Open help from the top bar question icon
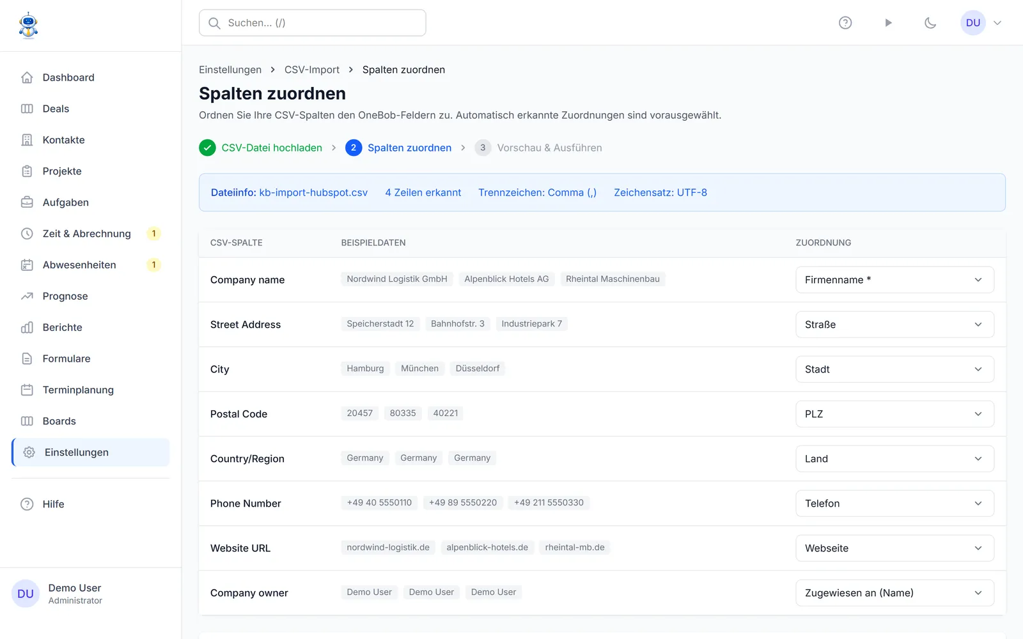The width and height of the screenshot is (1023, 639). click(x=845, y=23)
